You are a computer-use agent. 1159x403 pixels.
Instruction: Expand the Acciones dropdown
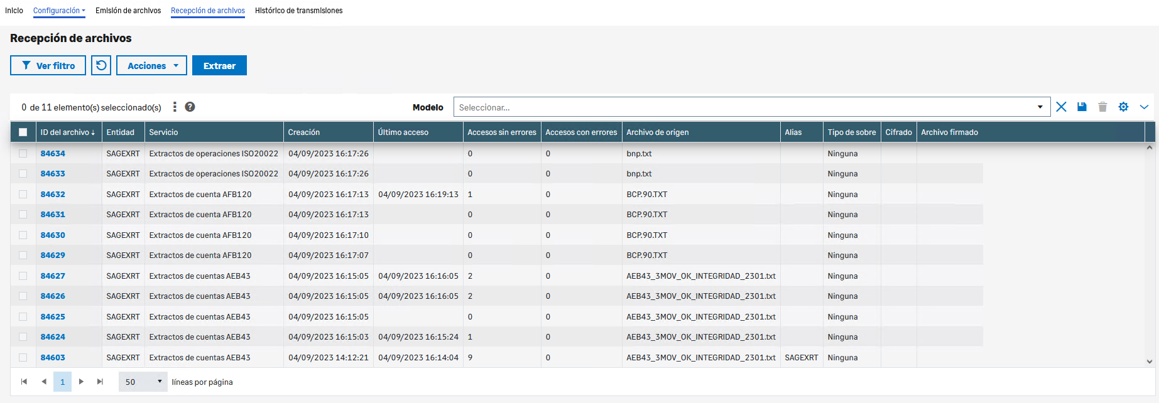151,65
